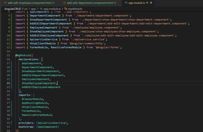Click EmployeeComponent in import line 8
This screenshot has height=132, width=203.
pyautogui.click(x=44, y=28)
